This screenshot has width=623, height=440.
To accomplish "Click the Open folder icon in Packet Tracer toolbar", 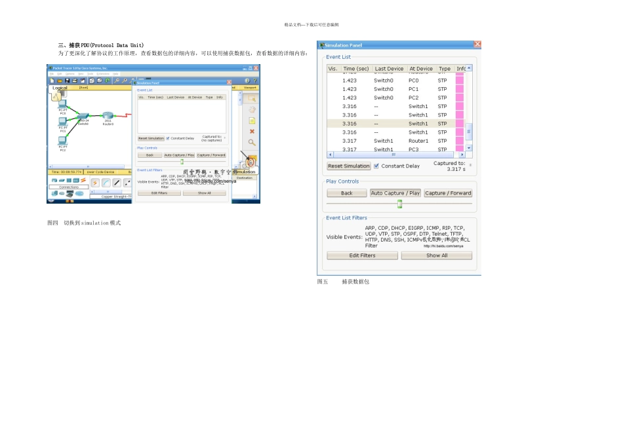I will click(60, 81).
